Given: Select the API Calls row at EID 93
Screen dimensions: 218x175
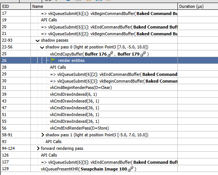Looking at the screenshot, I should [109, 142].
